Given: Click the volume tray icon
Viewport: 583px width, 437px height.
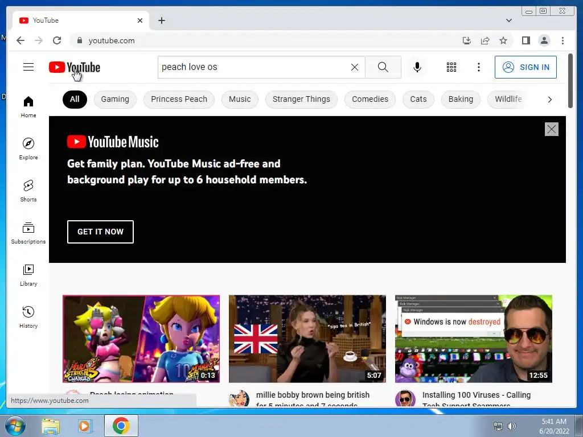Looking at the screenshot, I should (x=512, y=426).
